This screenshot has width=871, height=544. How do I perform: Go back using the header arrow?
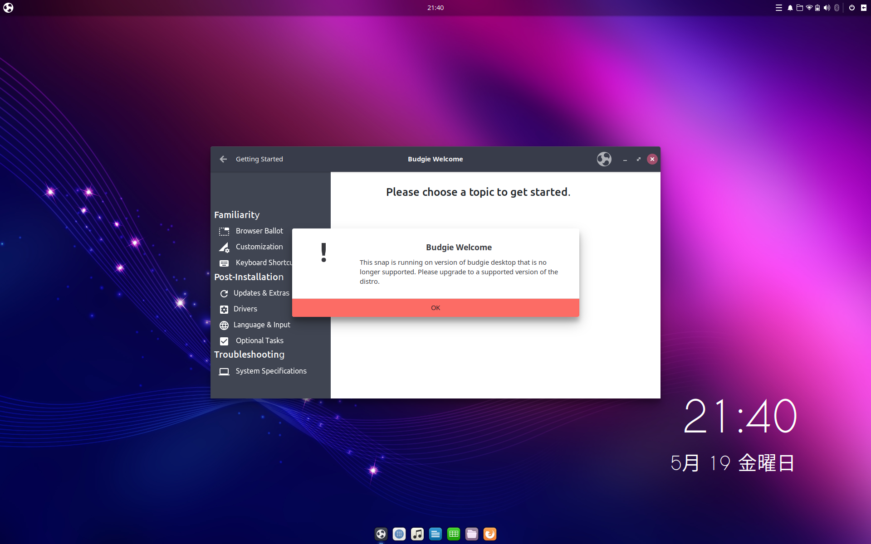pyautogui.click(x=223, y=159)
